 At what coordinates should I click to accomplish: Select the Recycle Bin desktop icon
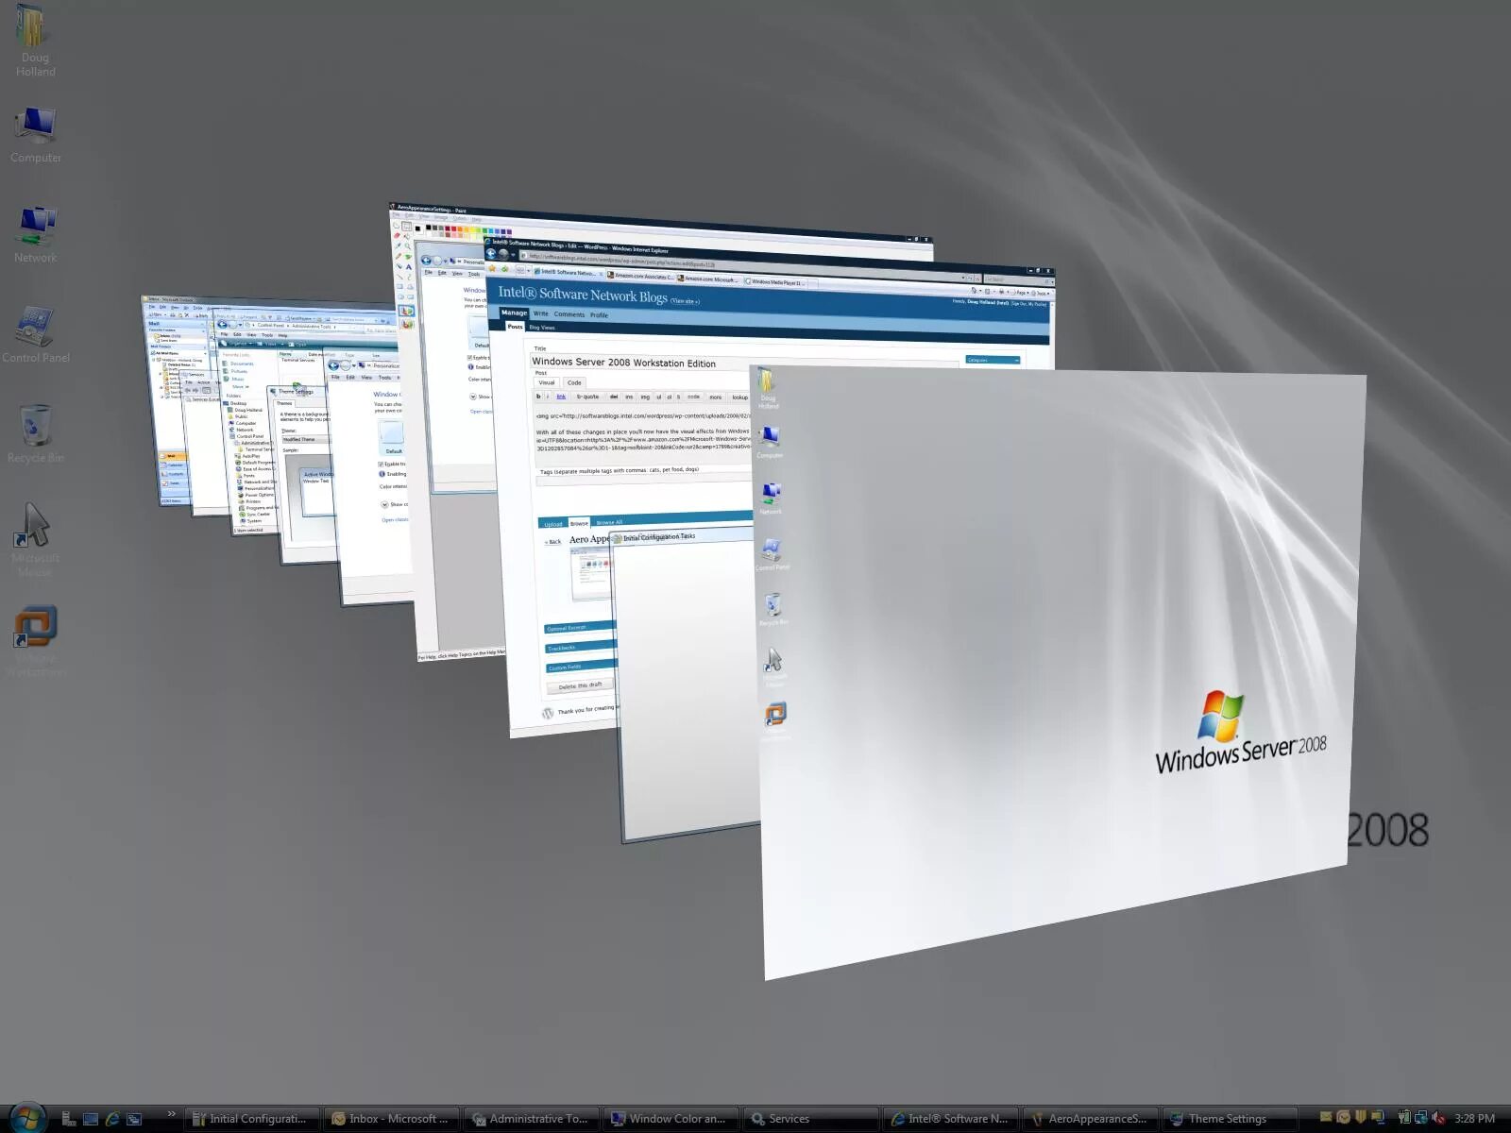tap(35, 434)
